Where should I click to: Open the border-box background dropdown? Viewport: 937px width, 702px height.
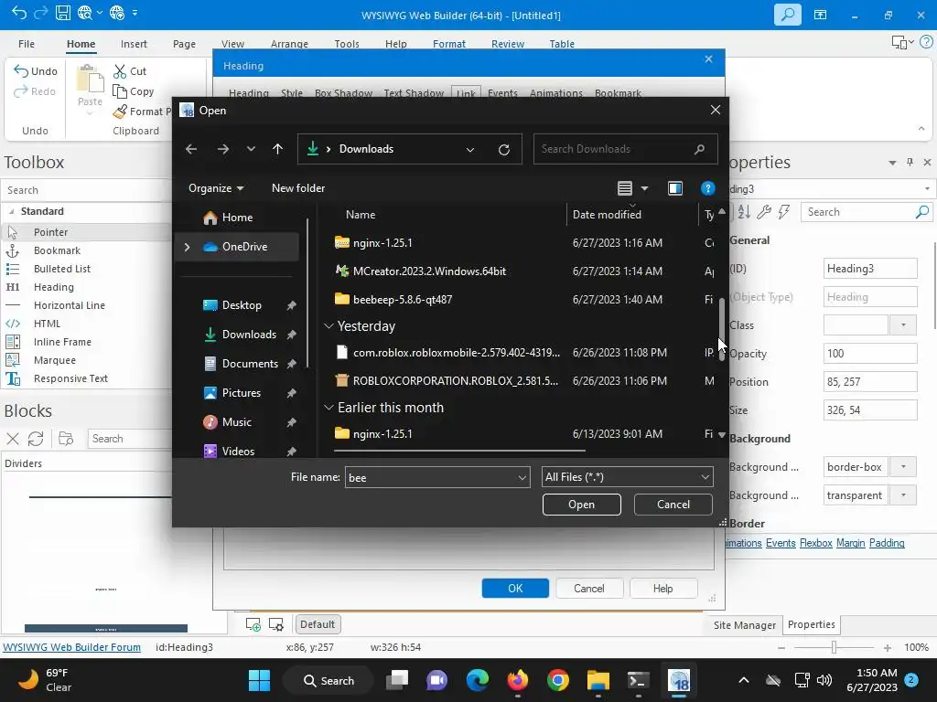(903, 467)
